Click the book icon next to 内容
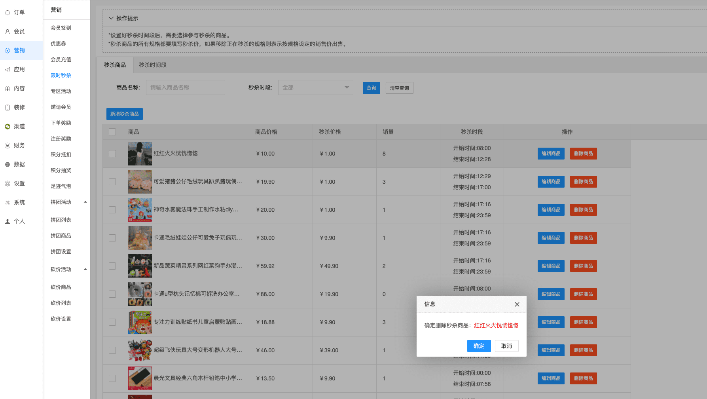707x399 pixels. point(8,89)
